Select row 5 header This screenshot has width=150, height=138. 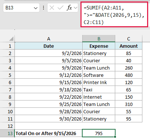click(x=7, y=75)
